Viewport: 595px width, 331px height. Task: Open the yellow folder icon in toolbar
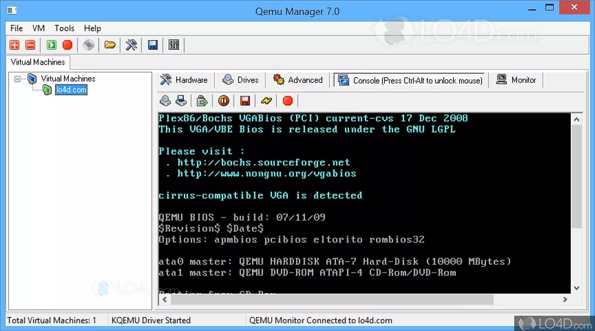pos(110,45)
